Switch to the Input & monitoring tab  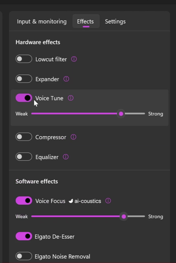(42, 22)
